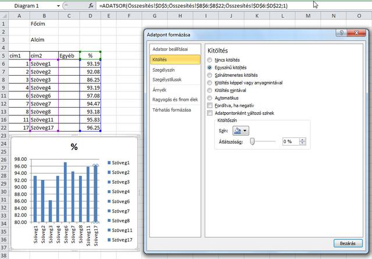
Task: Click the Egyéb header cell
Action: tap(69, 56)
